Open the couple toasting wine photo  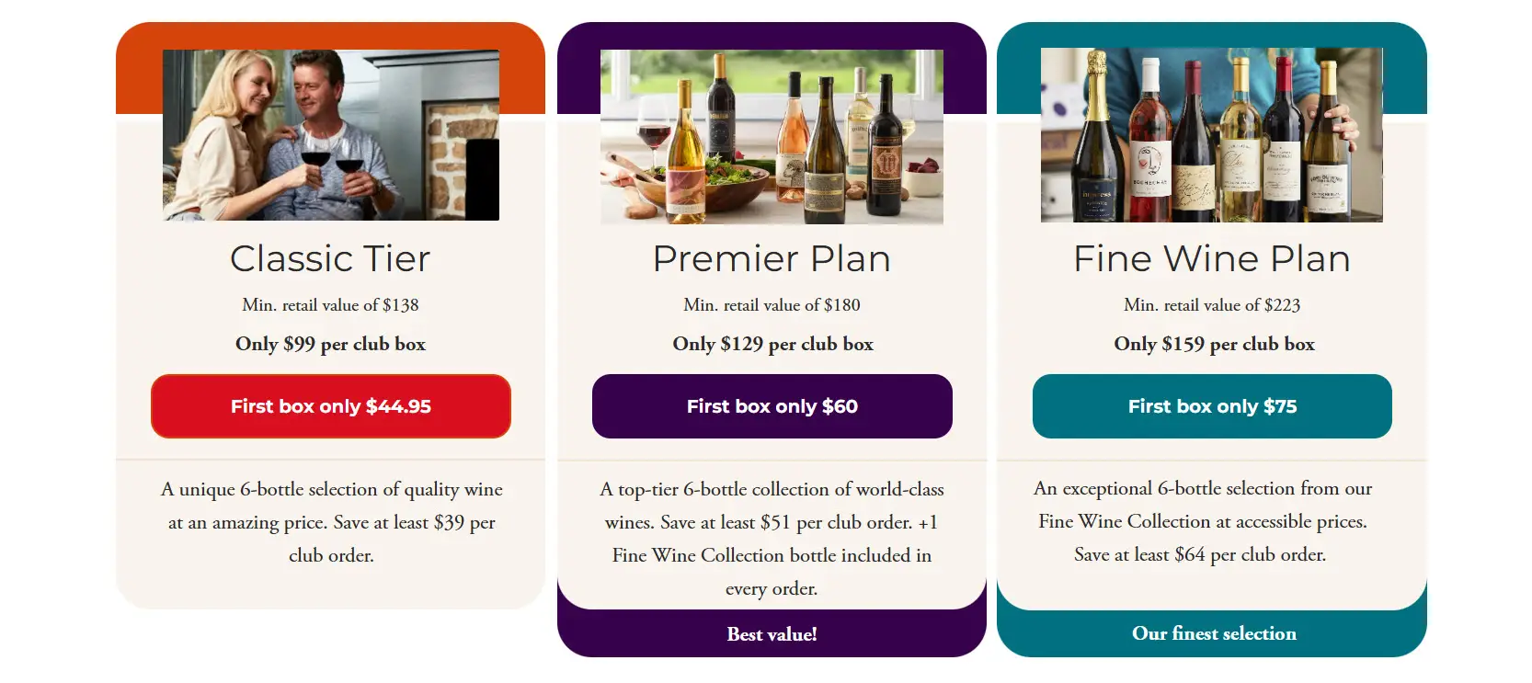pyautogui.click(x=331, y=135)
